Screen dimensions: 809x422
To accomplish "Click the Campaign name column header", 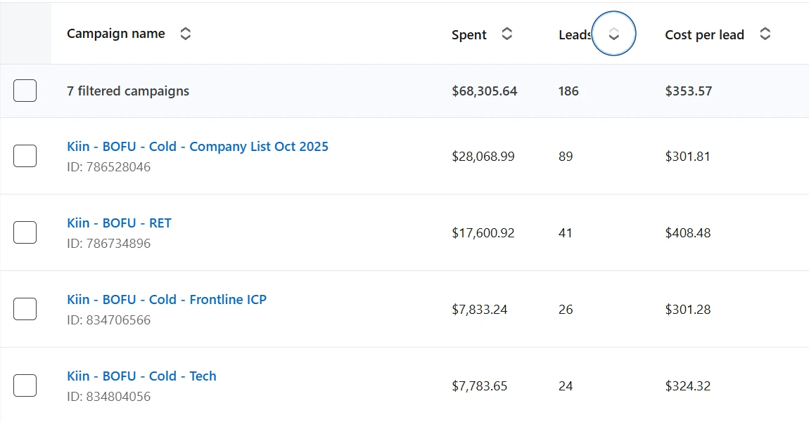I will click(116, 34).
